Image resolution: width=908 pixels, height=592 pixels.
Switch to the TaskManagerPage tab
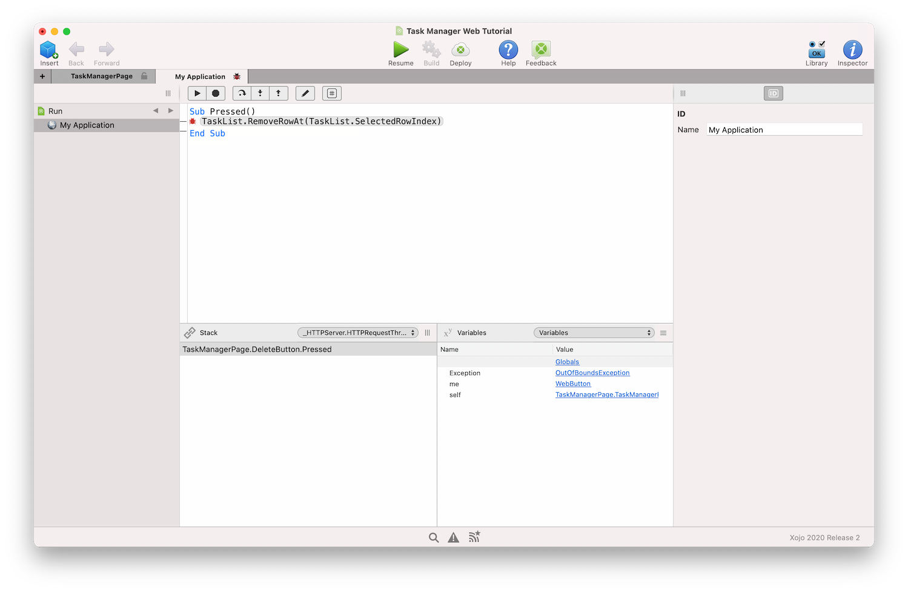(x=102, y=76)
